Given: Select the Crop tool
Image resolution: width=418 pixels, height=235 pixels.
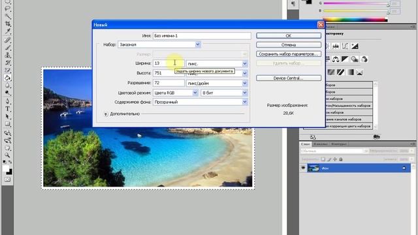Looking at the screenshot, I should [7, 24].
